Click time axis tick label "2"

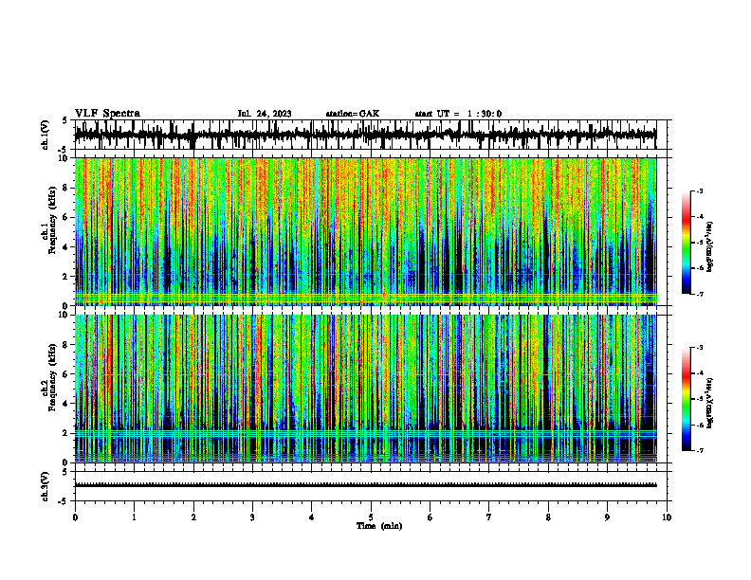click(x=193, y=517)
